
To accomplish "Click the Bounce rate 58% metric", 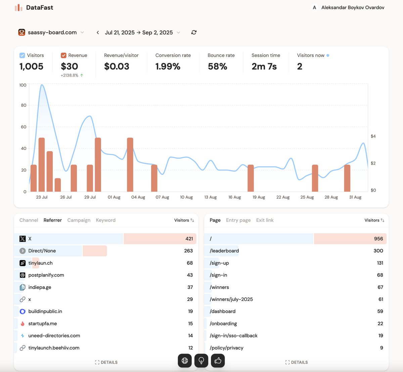I will pos(221,62).
